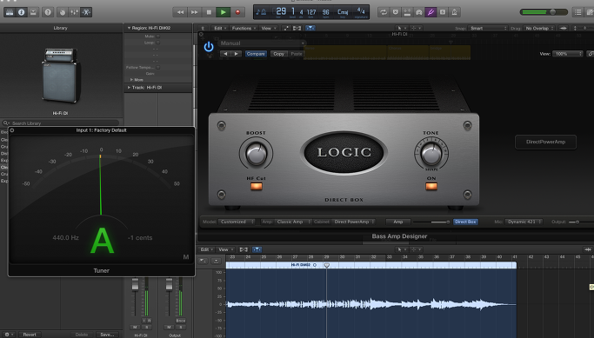Image resolution: width=594 pixels, height=338 pixels.
Task: Bypass plug-in with blue power button
Action: coord(209,47)
